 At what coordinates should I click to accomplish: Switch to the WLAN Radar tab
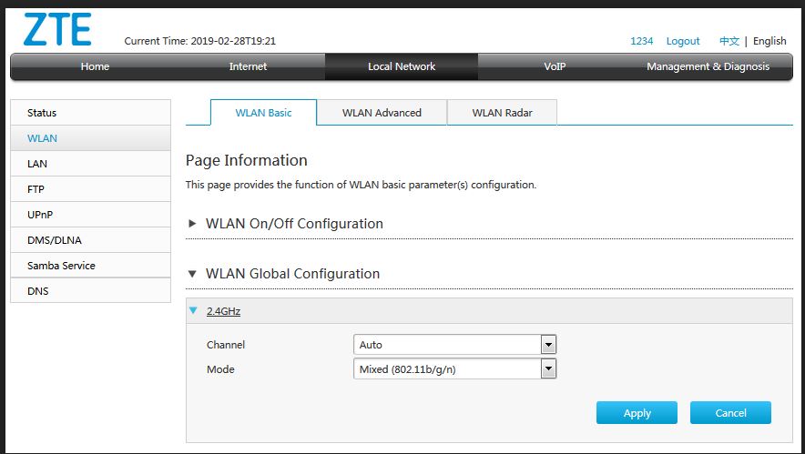coord(502,113)
